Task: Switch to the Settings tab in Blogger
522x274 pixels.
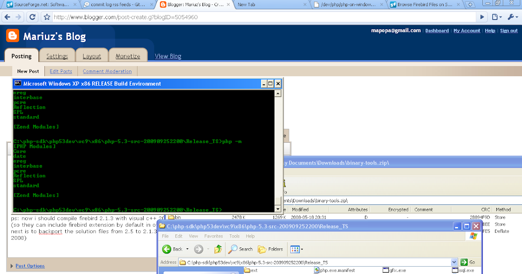Action: point(57,56)
